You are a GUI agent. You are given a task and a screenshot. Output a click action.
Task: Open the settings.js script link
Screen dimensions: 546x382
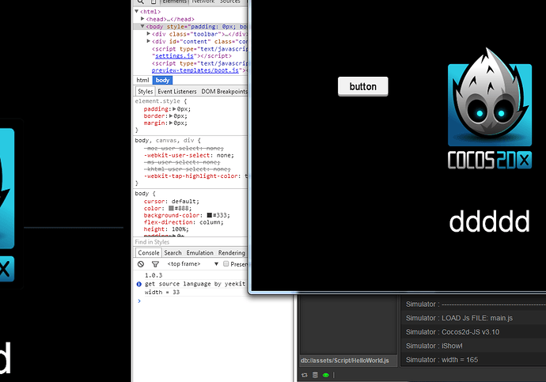[x=174, y=56]
